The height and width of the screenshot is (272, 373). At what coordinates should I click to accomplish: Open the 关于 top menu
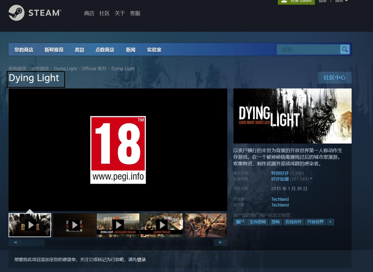(x=120, y=13)
